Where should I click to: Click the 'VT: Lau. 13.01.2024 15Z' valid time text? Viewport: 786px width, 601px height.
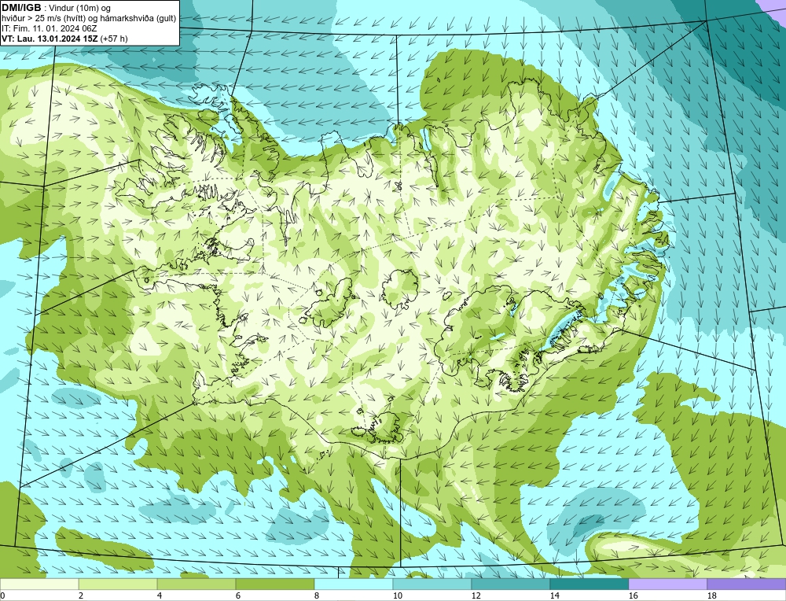point(49,39)
